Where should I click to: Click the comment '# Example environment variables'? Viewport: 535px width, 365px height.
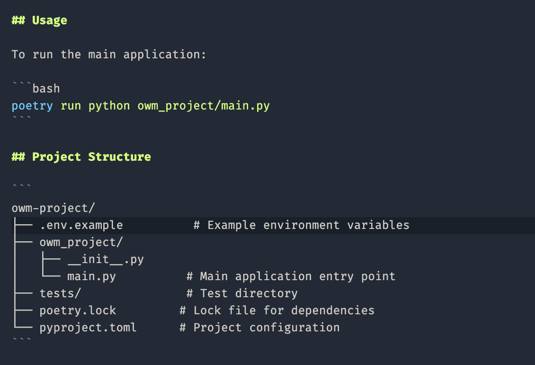[x=301, y=225]
